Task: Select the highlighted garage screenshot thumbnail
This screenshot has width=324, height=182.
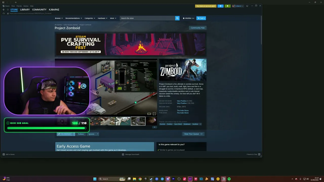Action: pos(138,121)
